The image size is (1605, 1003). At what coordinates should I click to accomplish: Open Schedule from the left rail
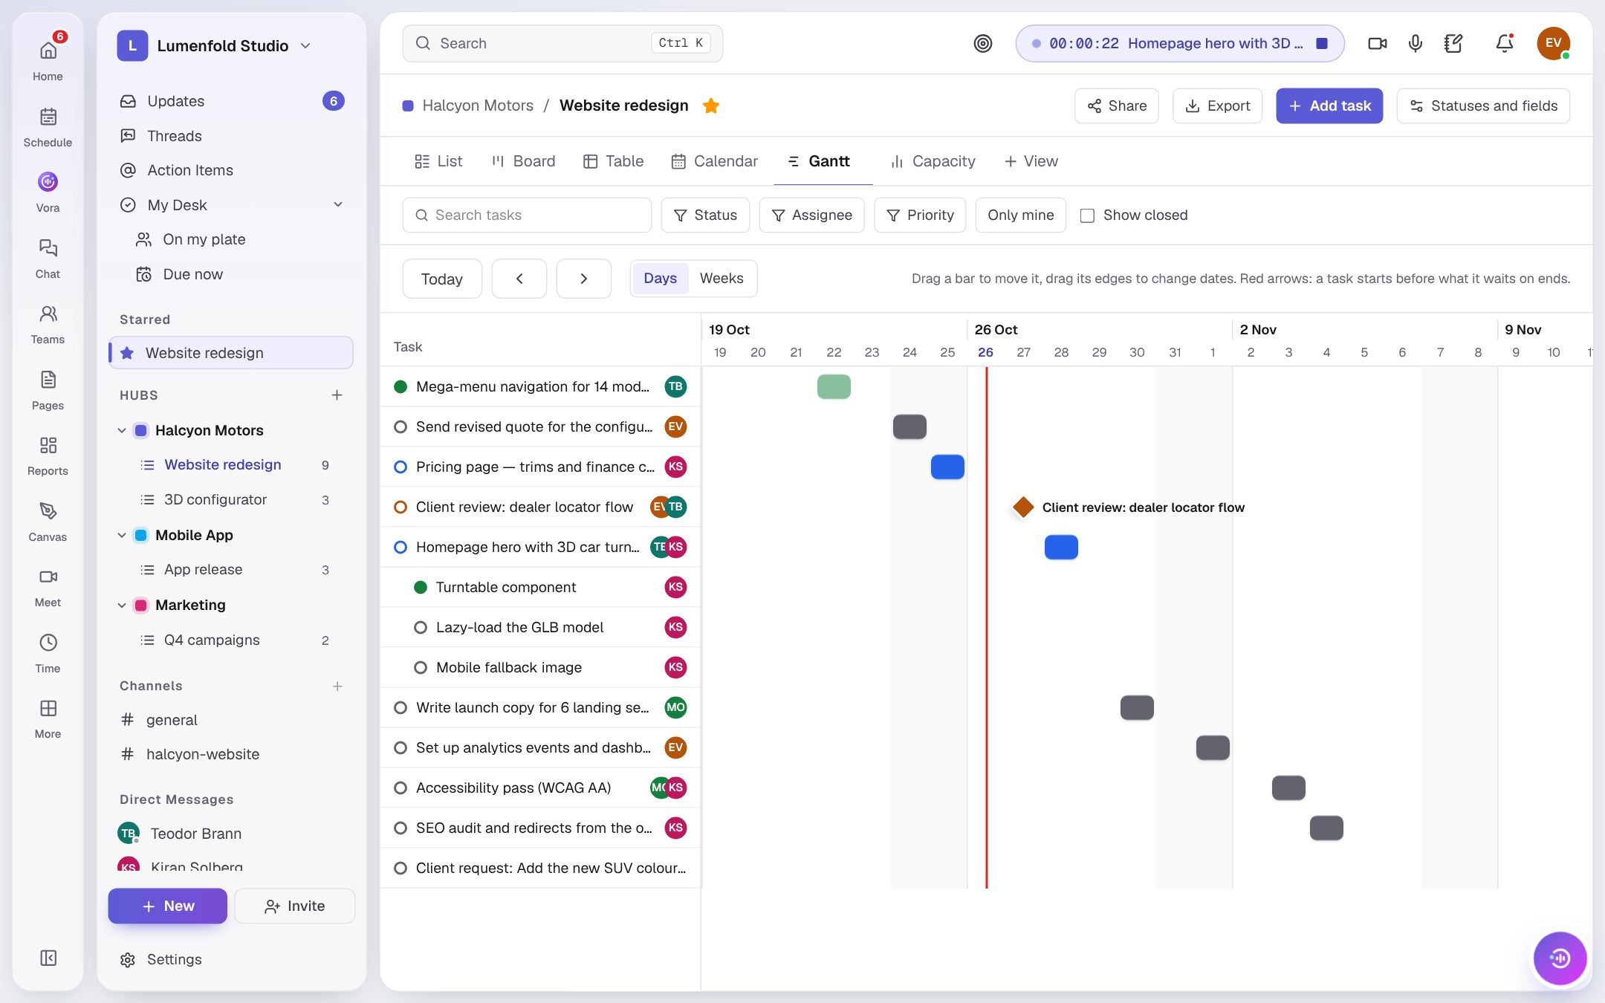click(48, 126)
